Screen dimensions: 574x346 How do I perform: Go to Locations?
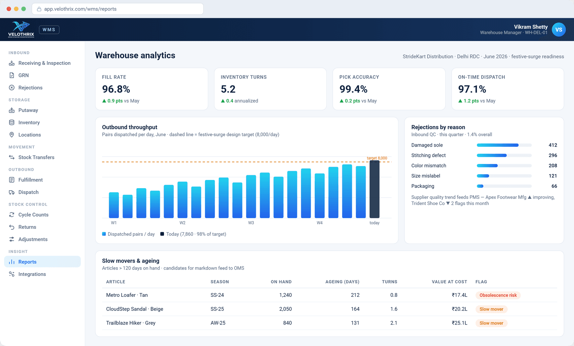42,135
